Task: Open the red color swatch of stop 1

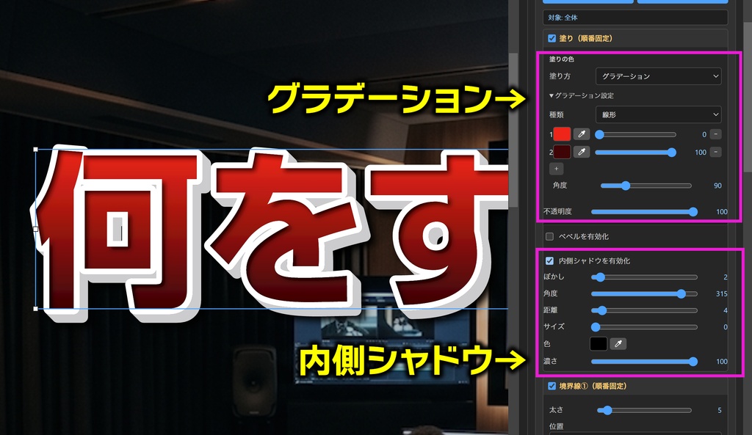Action: coord(562,134)
